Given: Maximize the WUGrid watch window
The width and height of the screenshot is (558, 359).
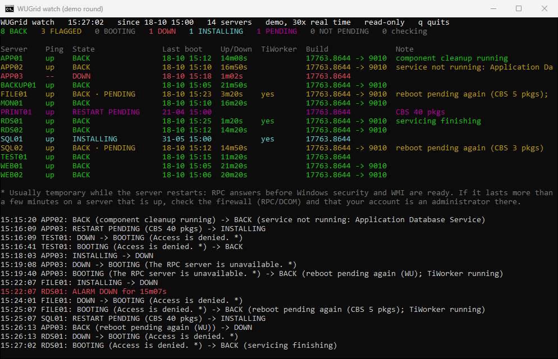Looking at the screenshot, I should (519, 8).
